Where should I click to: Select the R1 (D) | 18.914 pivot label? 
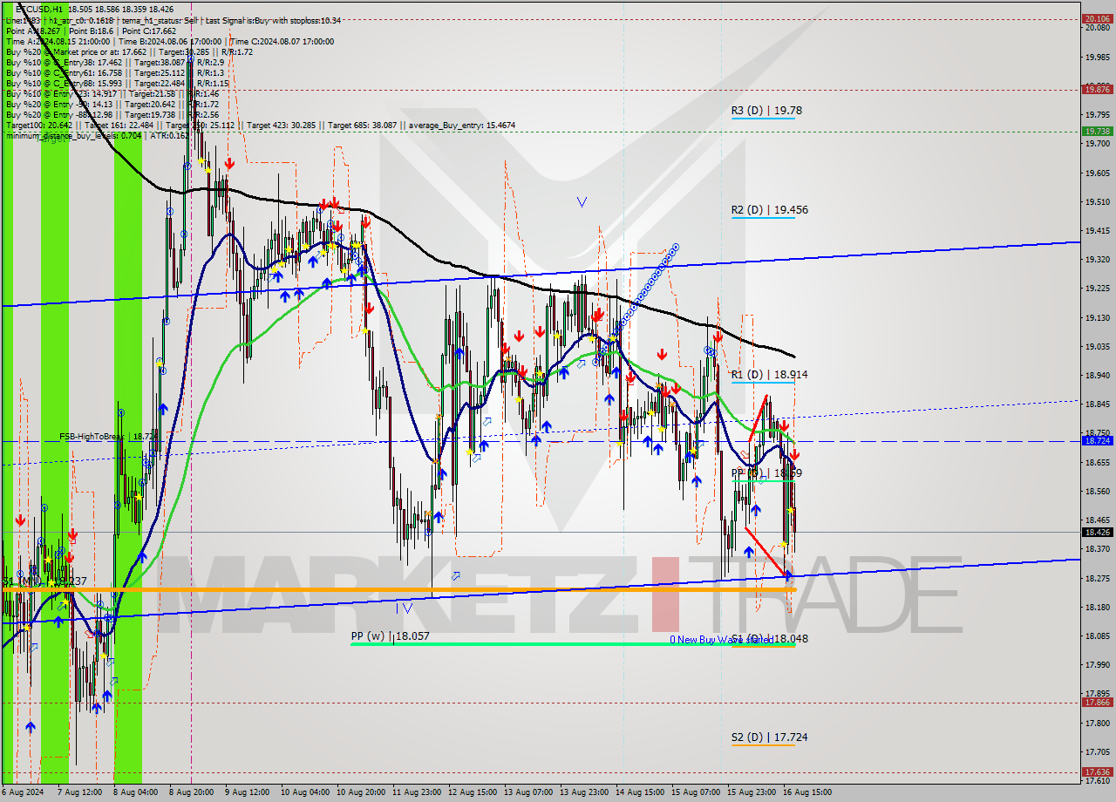[770, 374]
